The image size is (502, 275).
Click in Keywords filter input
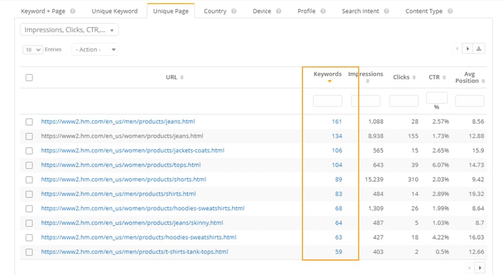pyautogui.click(x=328, y=101)
